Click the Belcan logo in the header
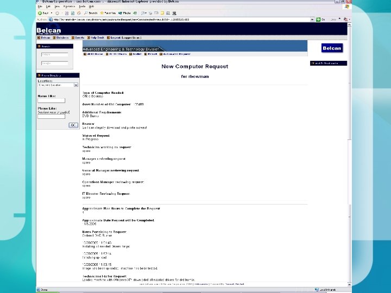Screen dimensions: 391x293 (49, 30)
